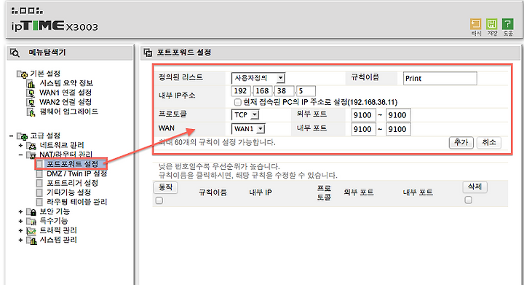Viewport: 524px width, 285px height.
Task: Click the 규칙이름 field containing Print
Action: coord(440,78)
